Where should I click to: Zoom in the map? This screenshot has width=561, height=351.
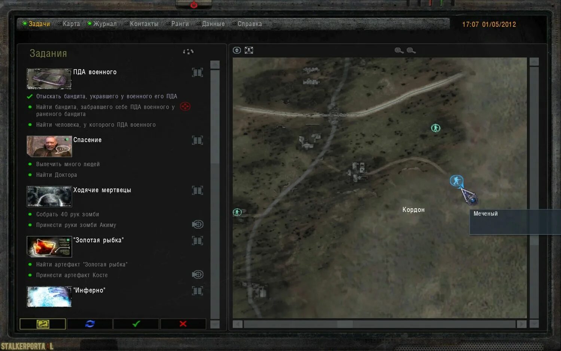399,51
